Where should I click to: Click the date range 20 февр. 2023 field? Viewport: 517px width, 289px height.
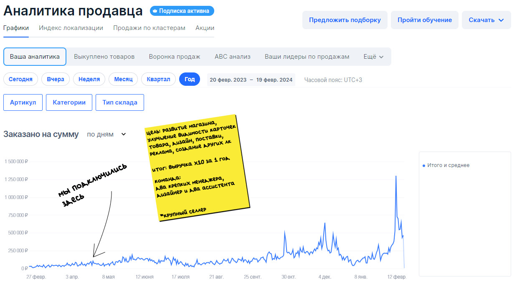pyautogui.click(x=251, y=80)
